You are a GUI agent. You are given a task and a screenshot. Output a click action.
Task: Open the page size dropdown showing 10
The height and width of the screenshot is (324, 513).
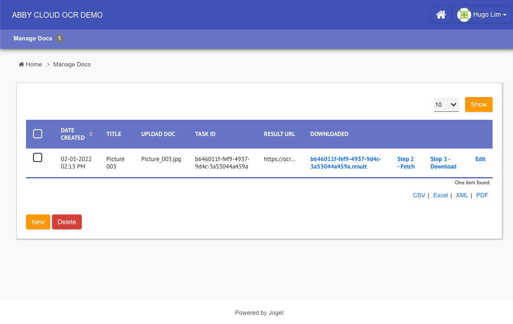(x=446, y=105)
